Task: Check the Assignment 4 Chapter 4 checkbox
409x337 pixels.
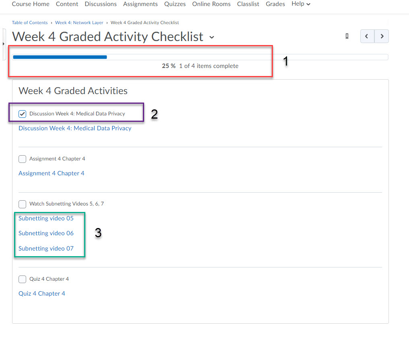Action: [22, 159]
